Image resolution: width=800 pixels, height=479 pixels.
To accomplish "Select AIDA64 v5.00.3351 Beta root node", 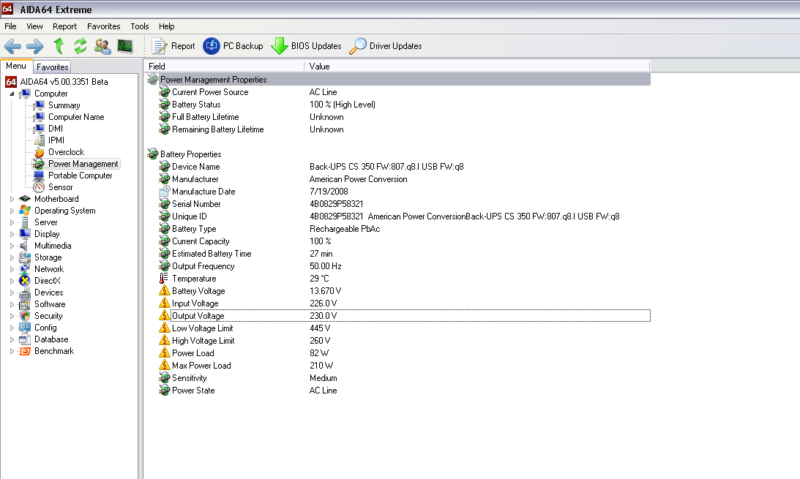I will pos(64,81).
